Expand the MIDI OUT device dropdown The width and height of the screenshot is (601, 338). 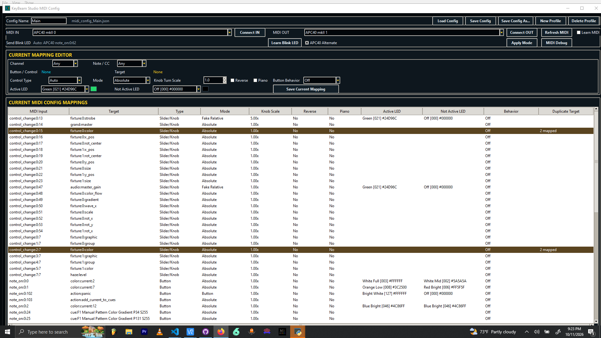tap(501, 33)
